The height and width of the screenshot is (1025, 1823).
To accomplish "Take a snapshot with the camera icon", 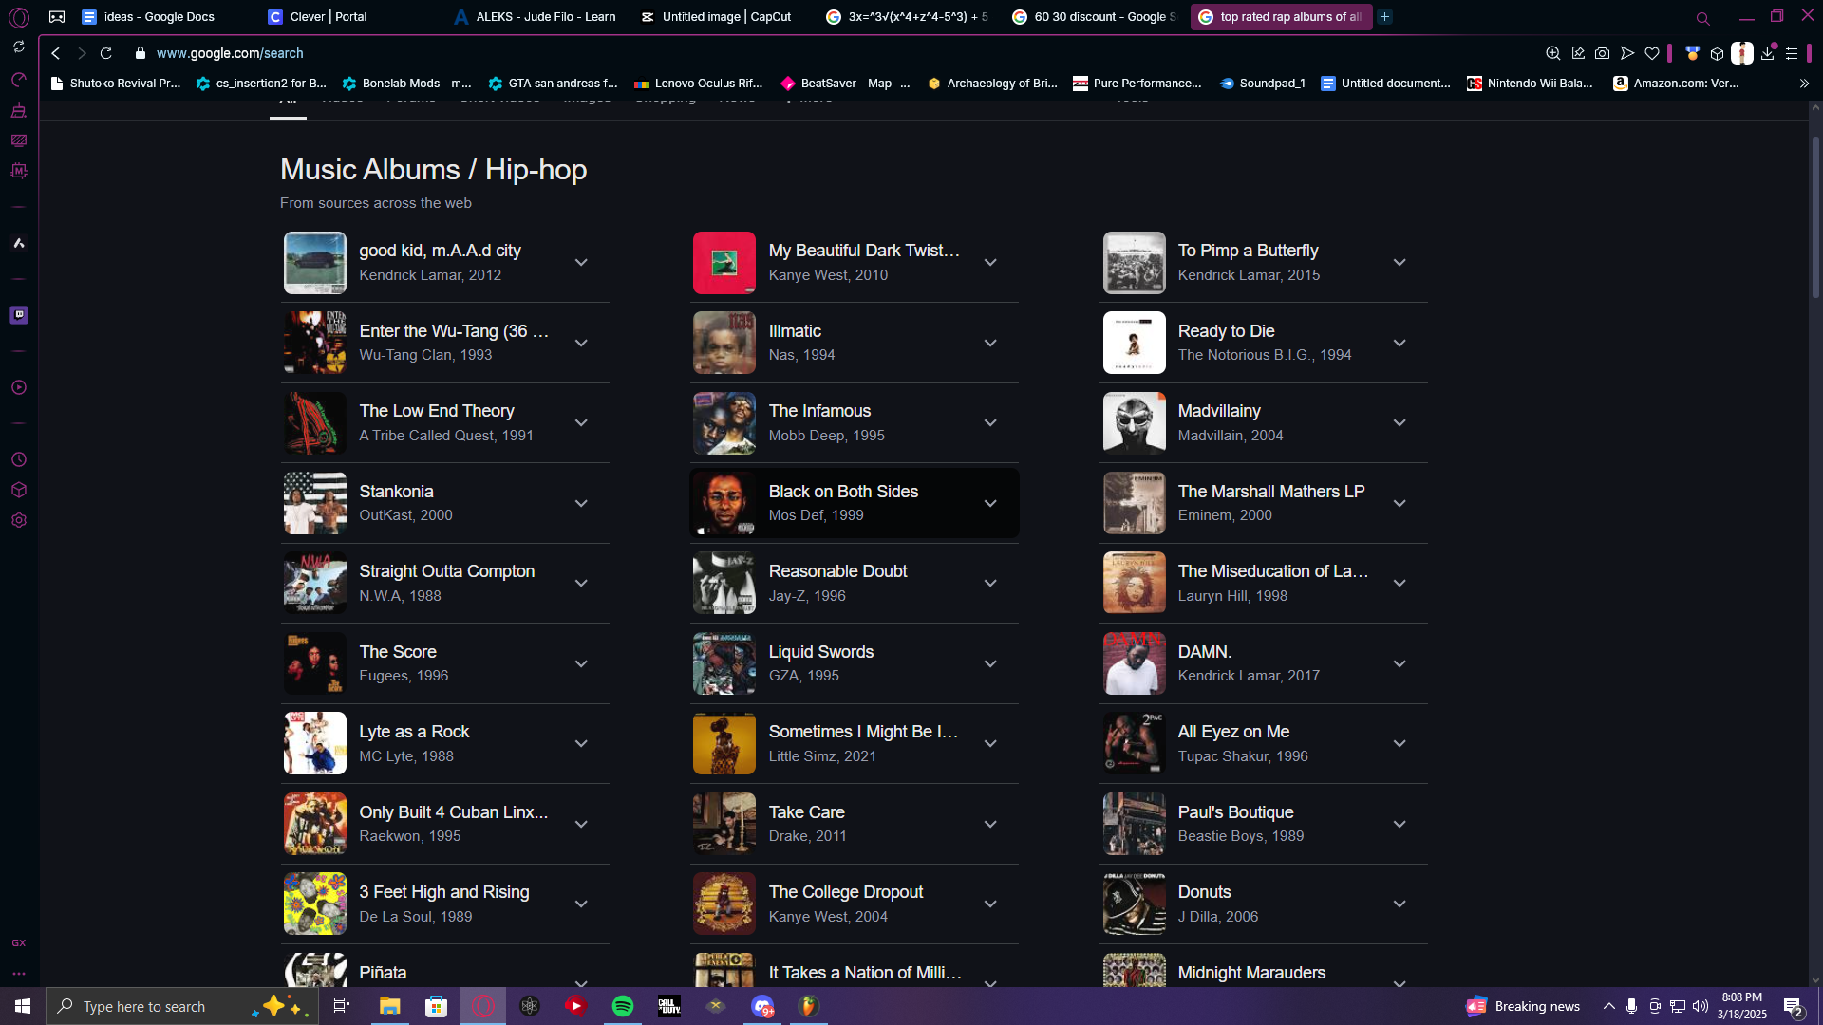I will click(1602, 53).
